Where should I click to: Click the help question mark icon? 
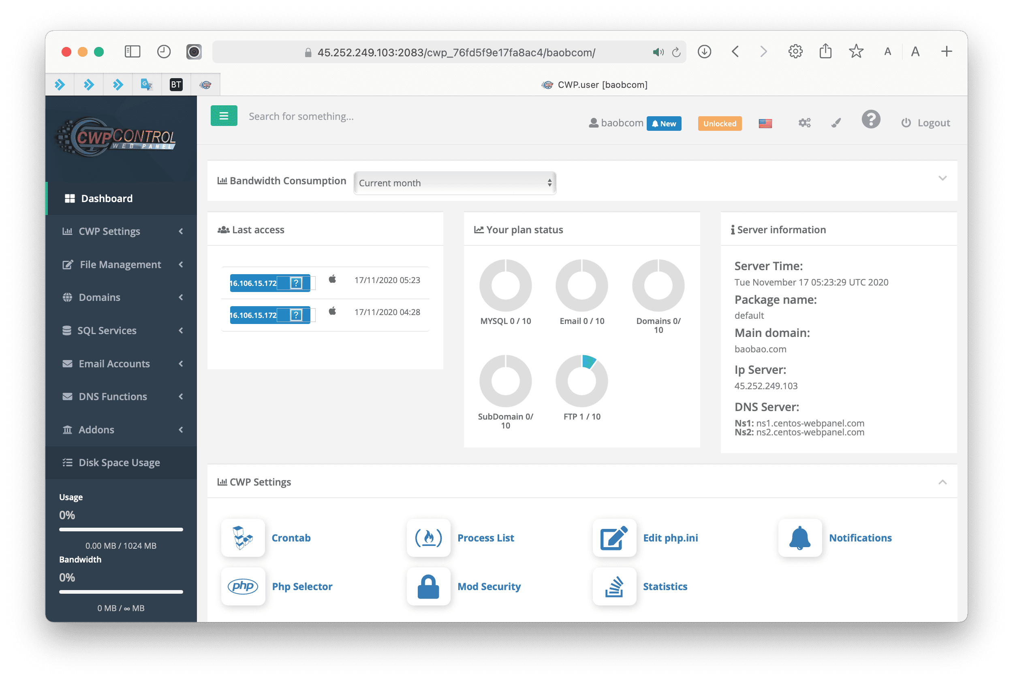(871, 119)
